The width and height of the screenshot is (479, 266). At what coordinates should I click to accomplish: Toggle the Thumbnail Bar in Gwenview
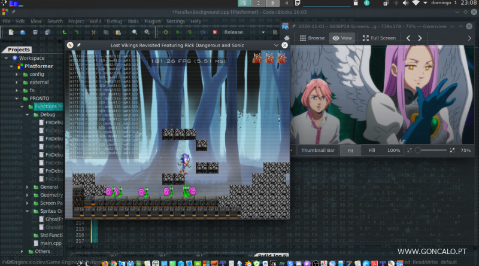pos(318,151)
